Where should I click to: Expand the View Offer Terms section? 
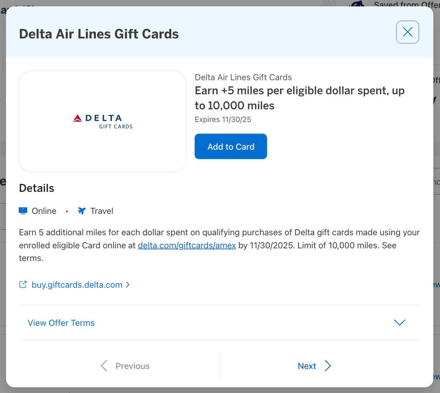pyautogui.click(x=61, y=323)
